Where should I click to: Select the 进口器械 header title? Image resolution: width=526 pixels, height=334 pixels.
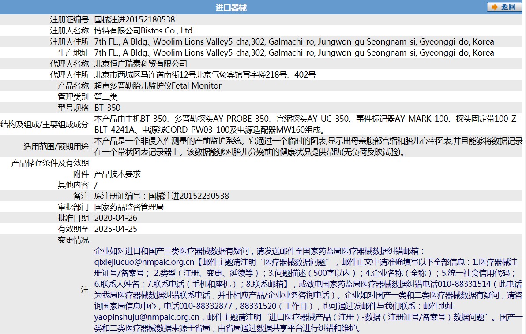click(231, 7)
